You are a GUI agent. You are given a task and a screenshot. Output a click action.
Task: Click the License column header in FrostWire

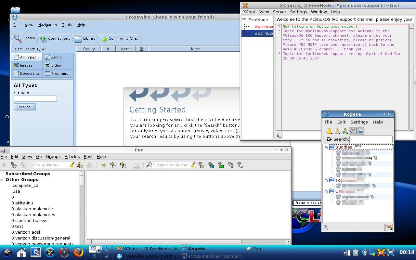point(125,49)
